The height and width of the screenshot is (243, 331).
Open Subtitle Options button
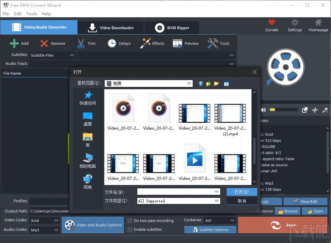pos(210,230)
